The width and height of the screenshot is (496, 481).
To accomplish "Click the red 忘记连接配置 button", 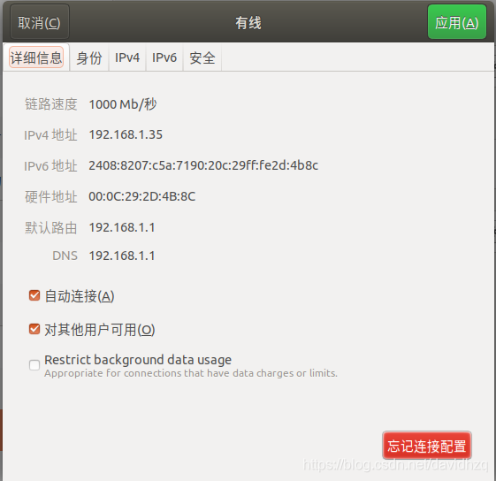I will (427, 446).
